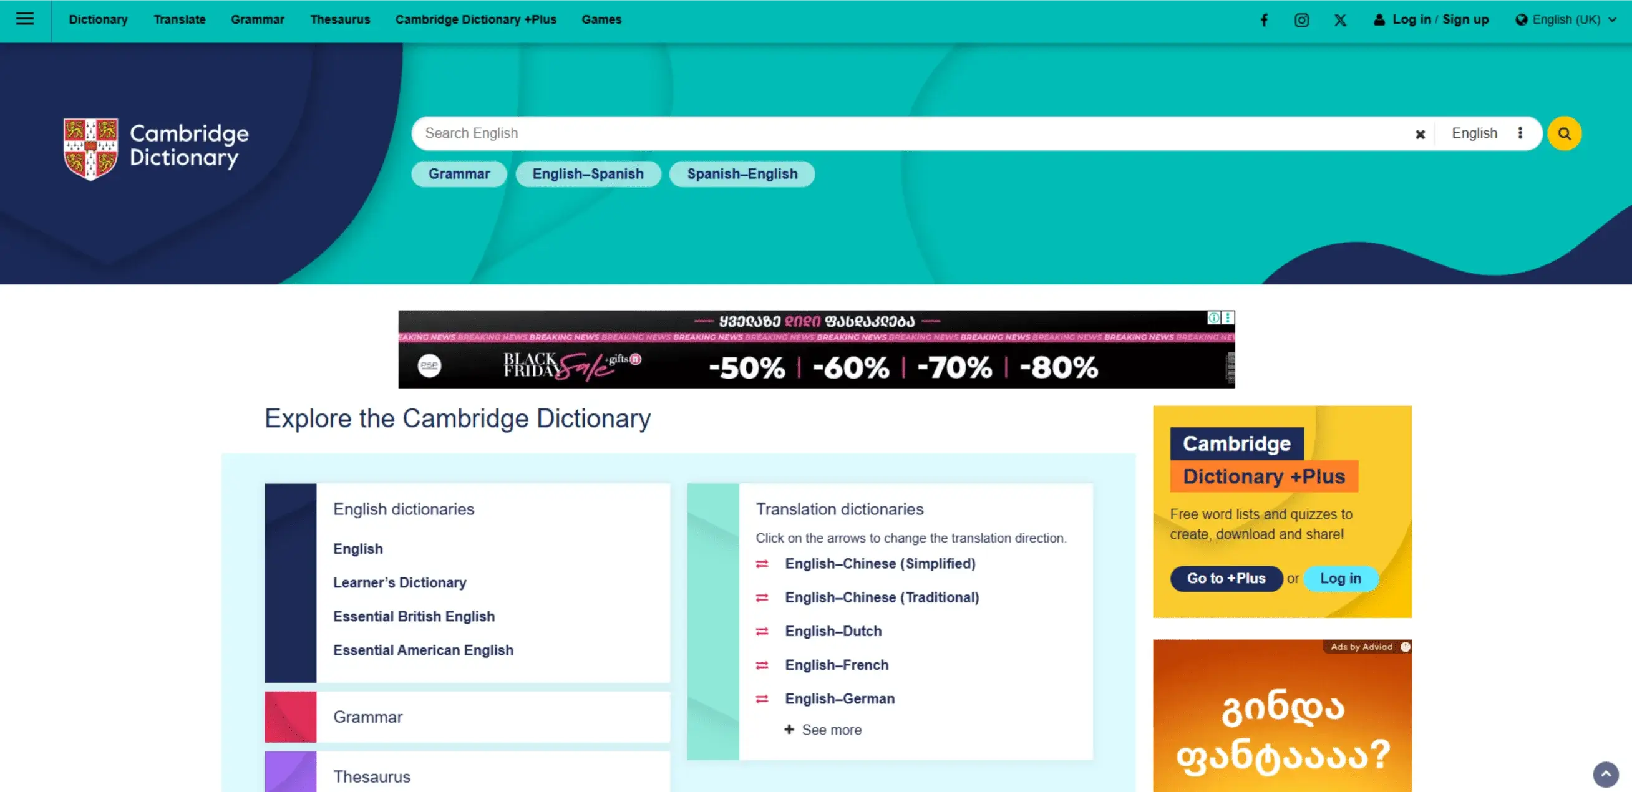Swap direction arrows for English–Chinese (Traditional)
This screenshot has width=1632, height=792.
pyautogui.click(x=762, y=597)
